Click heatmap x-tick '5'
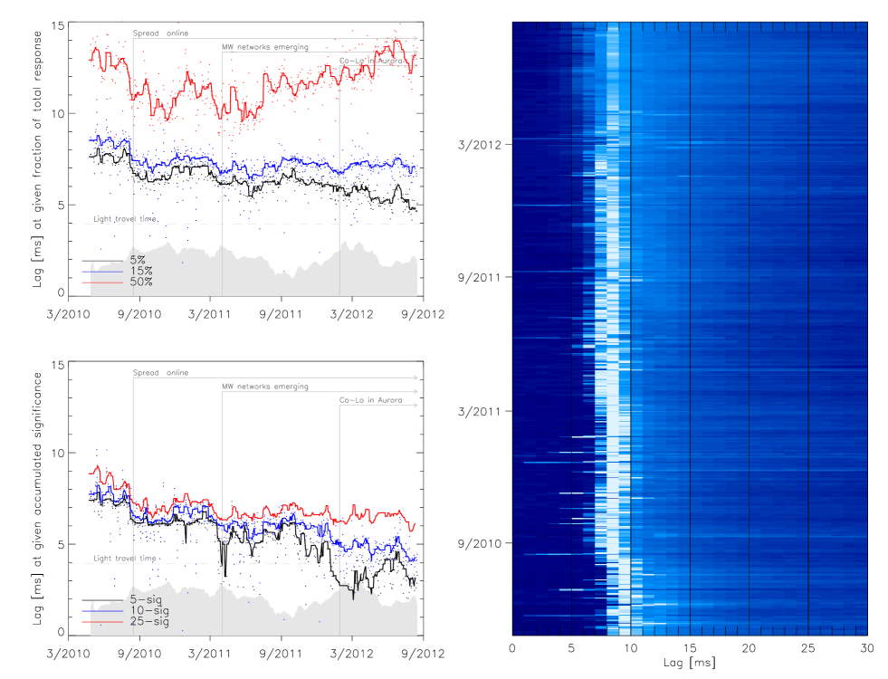 pyautogui.click(x=571, y=648)
